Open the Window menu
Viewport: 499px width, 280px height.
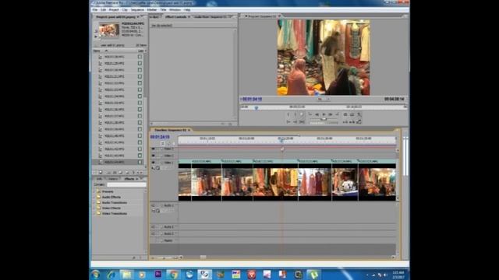pos(175,10)
